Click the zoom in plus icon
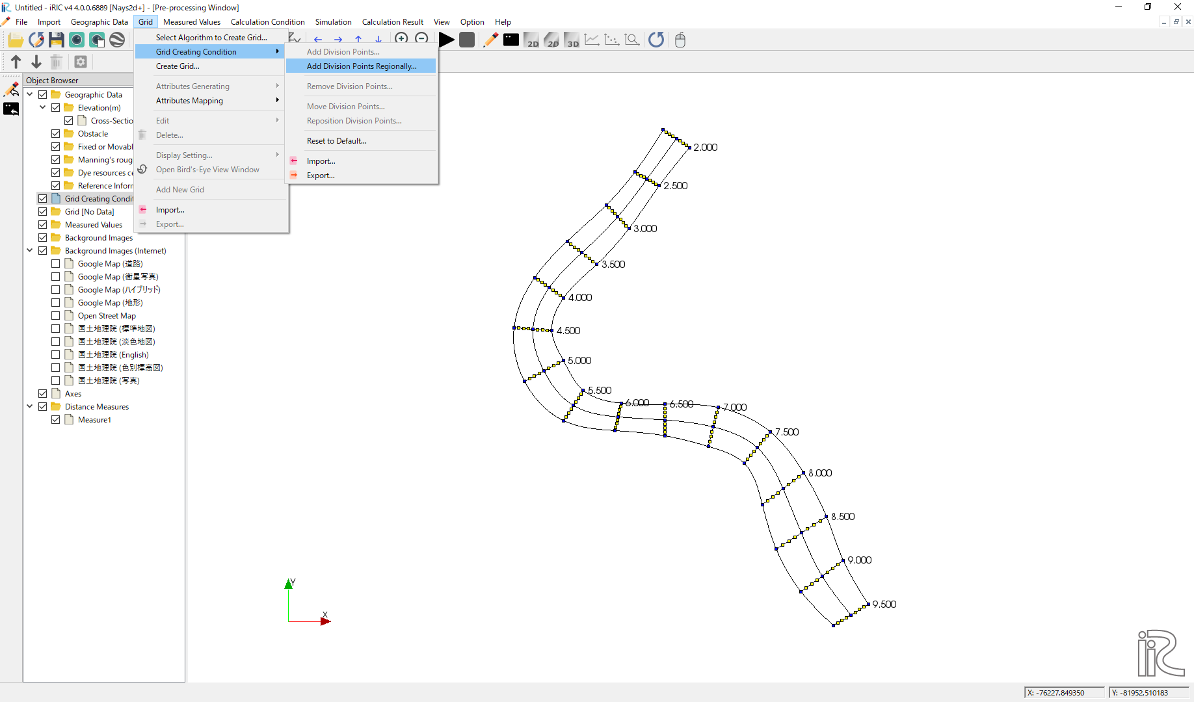This screenshot has height=702, width=1194. [401, 38]
